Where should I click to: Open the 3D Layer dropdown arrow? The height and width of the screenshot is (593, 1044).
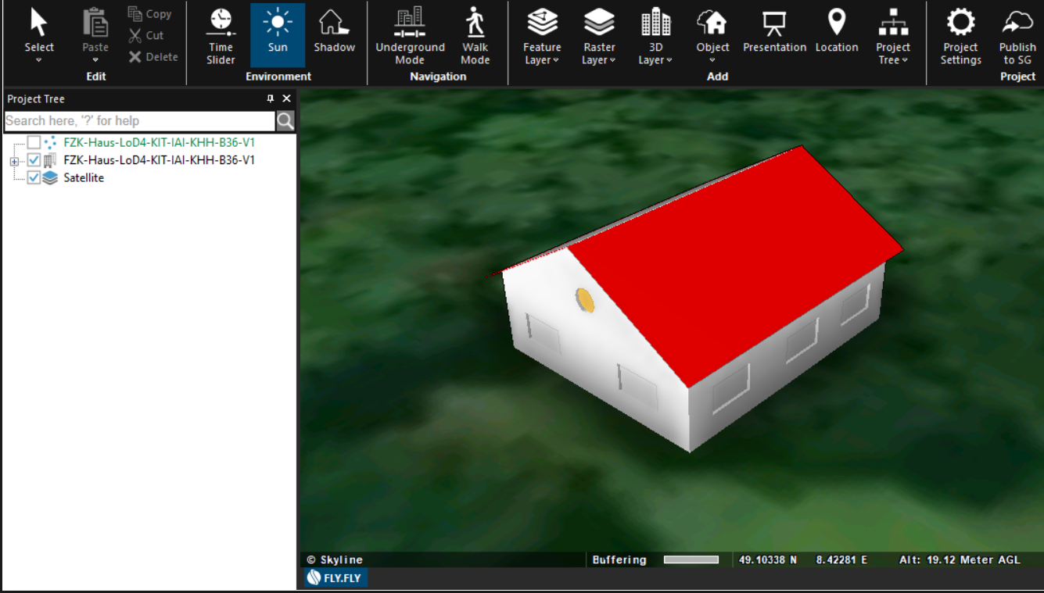tap(669, 60)
